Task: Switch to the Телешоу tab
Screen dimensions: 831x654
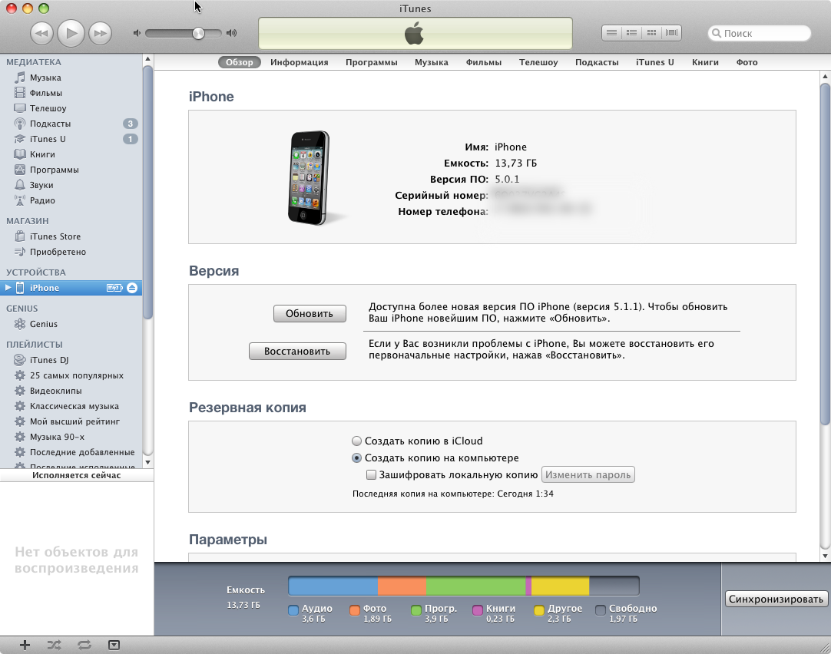Action: tap(538, 62)
